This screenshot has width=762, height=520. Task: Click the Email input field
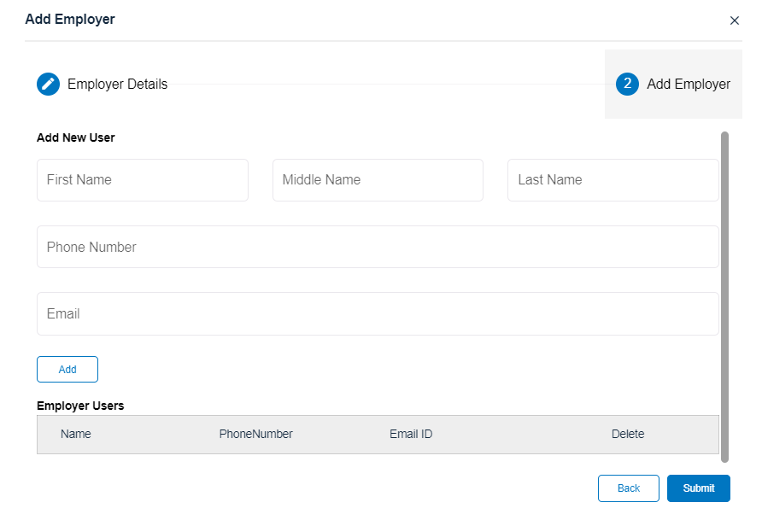point(378,314)
